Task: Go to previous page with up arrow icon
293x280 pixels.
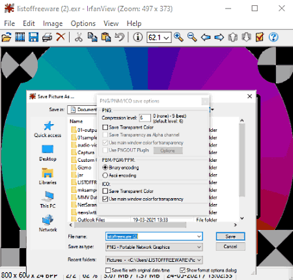Action: pos(232,37)
